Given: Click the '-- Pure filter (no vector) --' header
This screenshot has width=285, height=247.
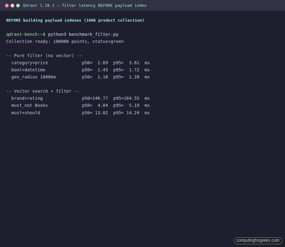Looking at the screenshot, I should click(44, 56).
